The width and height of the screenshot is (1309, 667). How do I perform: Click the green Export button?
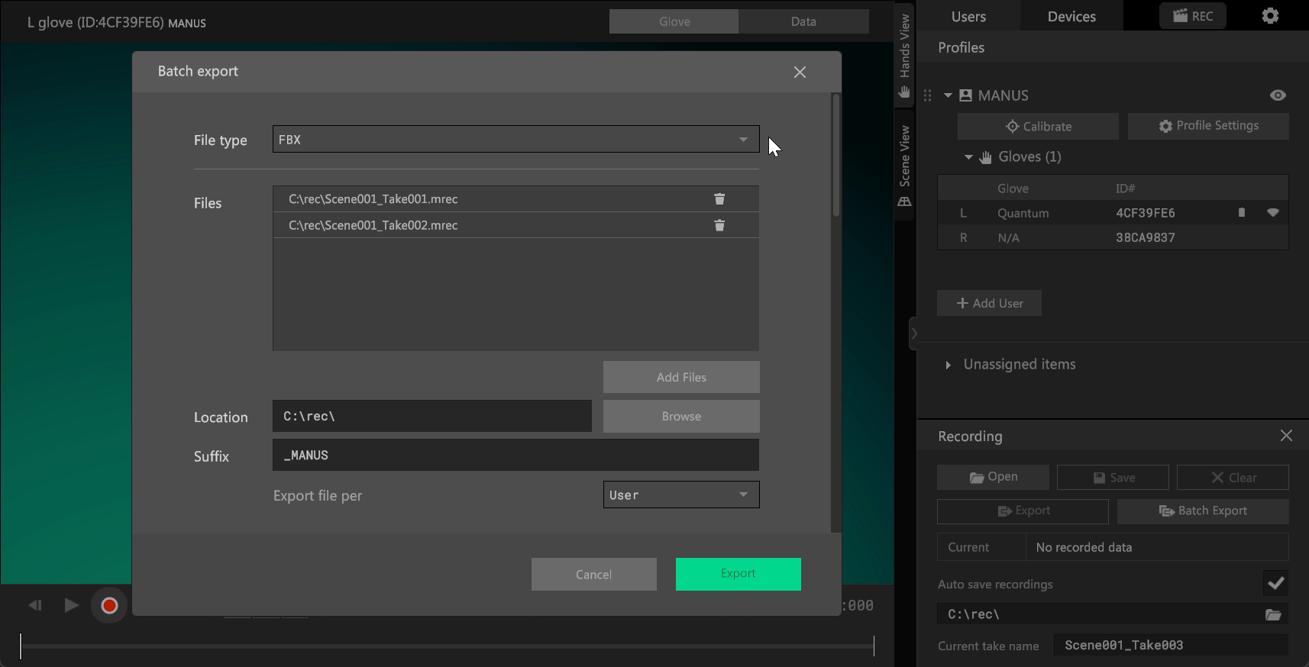tap(738, 574)
